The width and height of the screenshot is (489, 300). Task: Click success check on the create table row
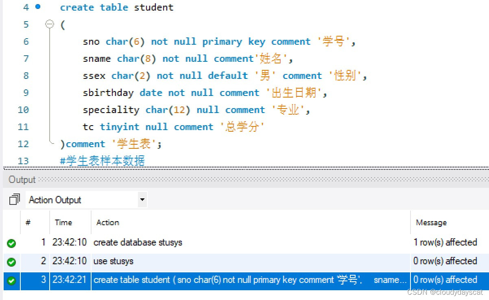pyautogui.click(x=11, y=280)
